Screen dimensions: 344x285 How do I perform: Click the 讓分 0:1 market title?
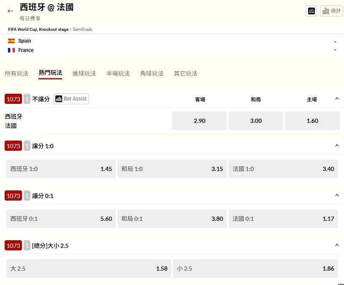point(43,196)
